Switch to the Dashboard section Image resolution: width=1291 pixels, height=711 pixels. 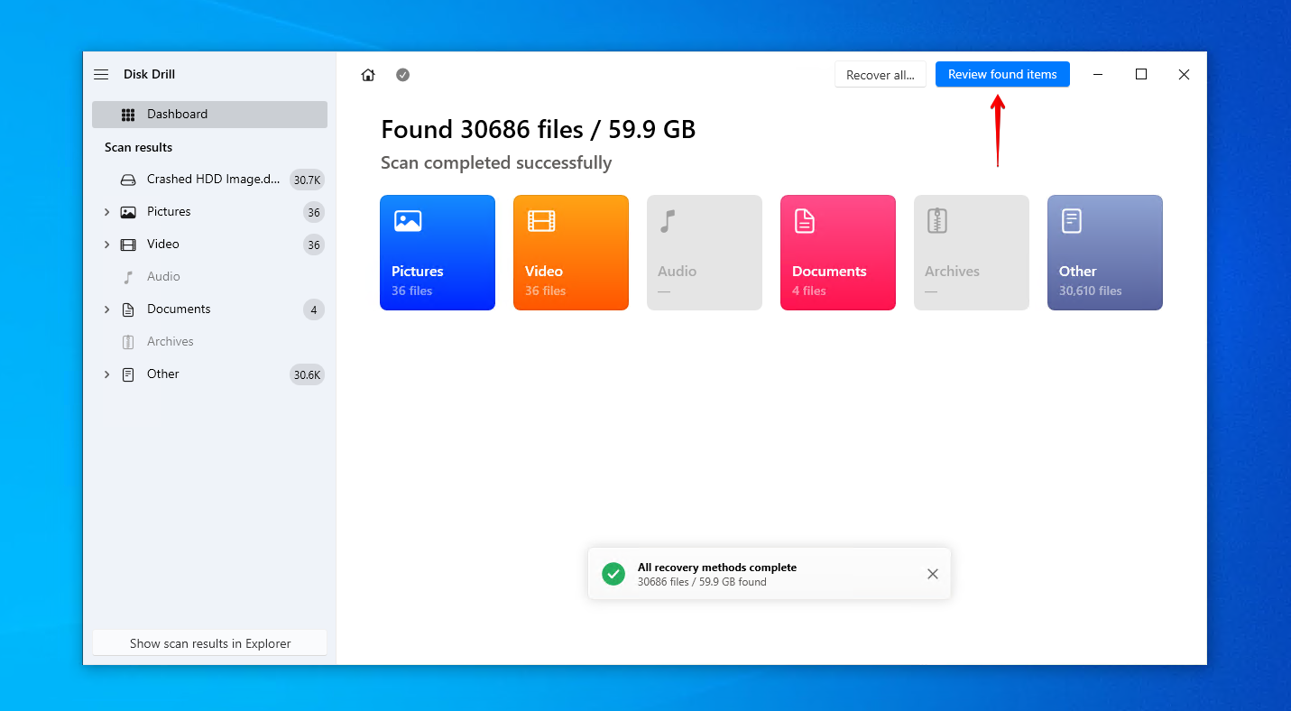click(177, 114)
